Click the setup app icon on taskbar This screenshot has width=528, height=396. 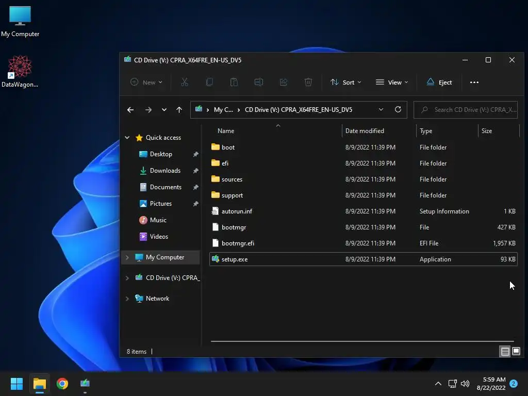point(85,383)
